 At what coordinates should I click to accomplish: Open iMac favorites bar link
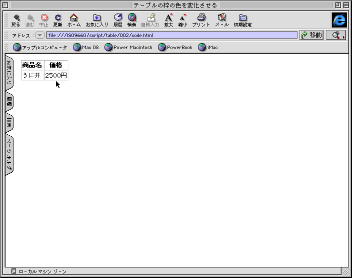click(x=207, y=47)
